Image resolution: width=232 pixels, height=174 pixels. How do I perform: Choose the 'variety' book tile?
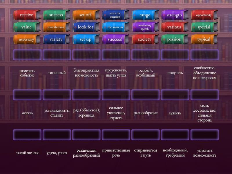pos(56,39)
